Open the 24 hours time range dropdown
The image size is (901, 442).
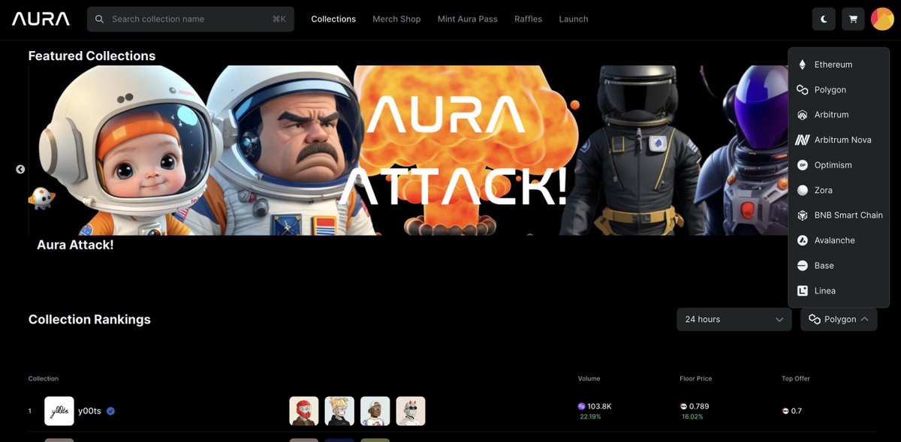(x=734, y=319)
